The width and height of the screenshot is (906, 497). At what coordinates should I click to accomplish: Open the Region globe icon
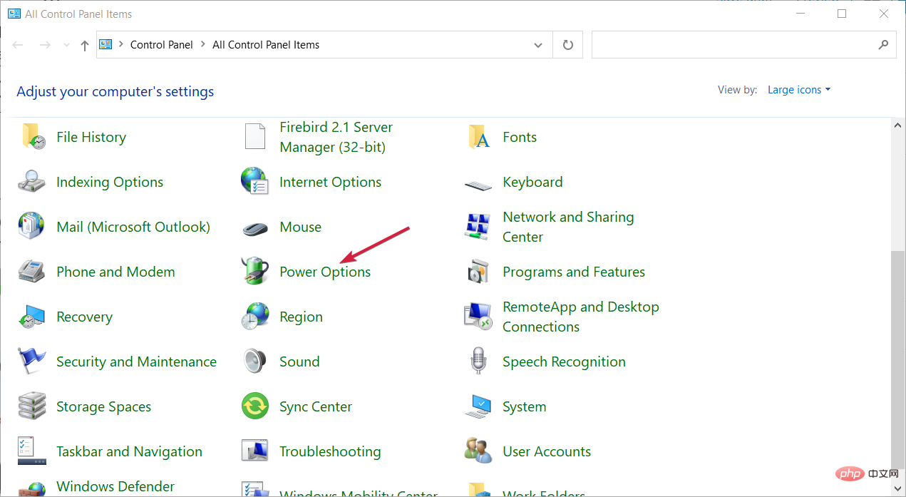click(x=254, y=317)
